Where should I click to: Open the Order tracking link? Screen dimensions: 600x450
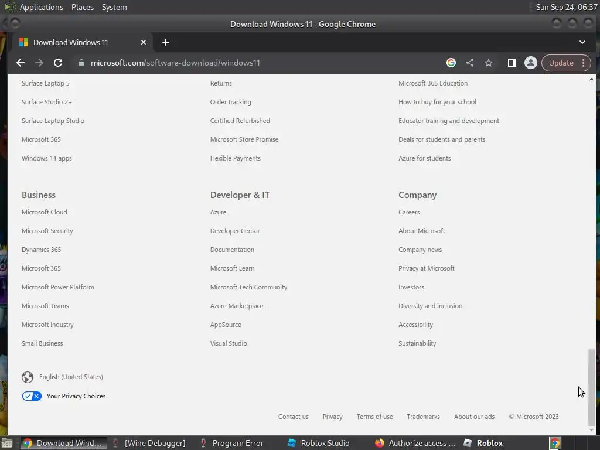[x=230, y=102]
